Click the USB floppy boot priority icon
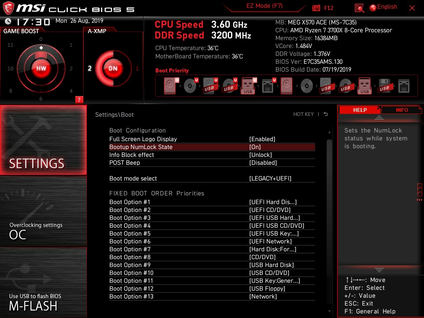 point(384,86)
